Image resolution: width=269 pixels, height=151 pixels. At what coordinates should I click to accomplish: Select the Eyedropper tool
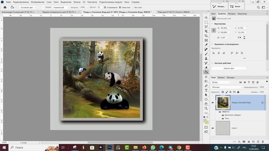tap(206, 45)
